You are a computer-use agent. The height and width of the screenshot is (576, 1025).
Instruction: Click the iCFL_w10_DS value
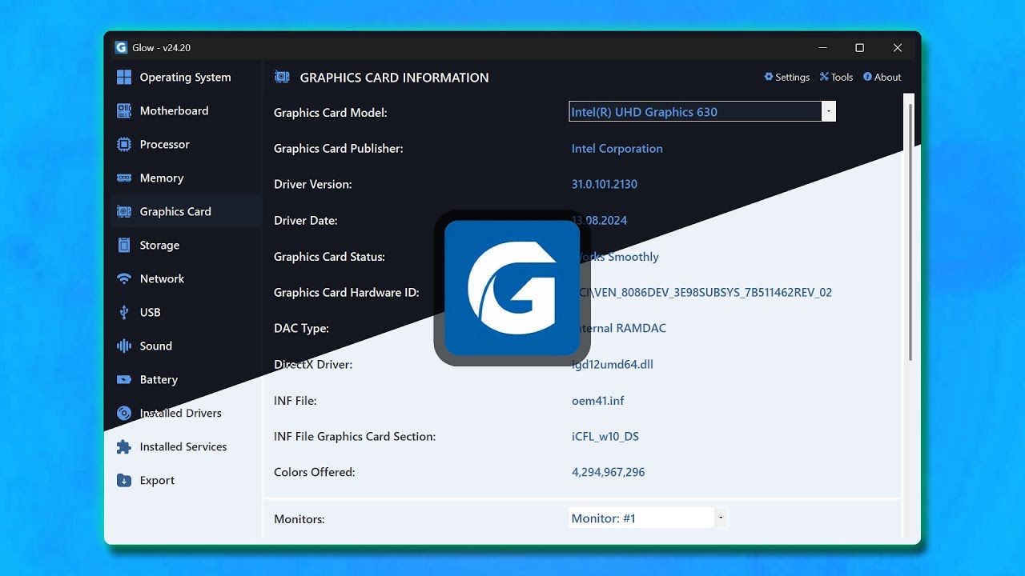pos(605,436)
